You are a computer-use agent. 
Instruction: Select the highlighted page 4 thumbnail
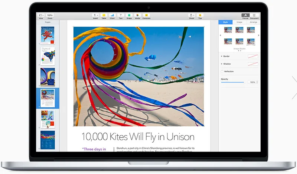point(48,98)
